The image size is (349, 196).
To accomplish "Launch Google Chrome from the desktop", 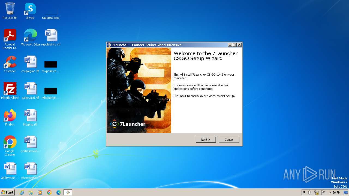I will 10,146.
